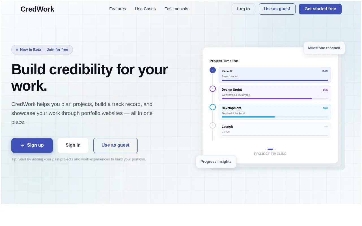Click the Project started text

pyautogui.click(x=230, y=76)
